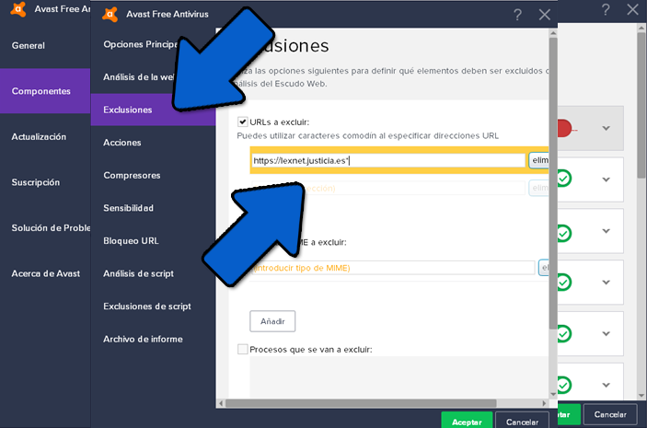Viewport: 647px width, 428px height.
Task: Click the back window scrollbar down arrow
Action: tap(641, 396)
